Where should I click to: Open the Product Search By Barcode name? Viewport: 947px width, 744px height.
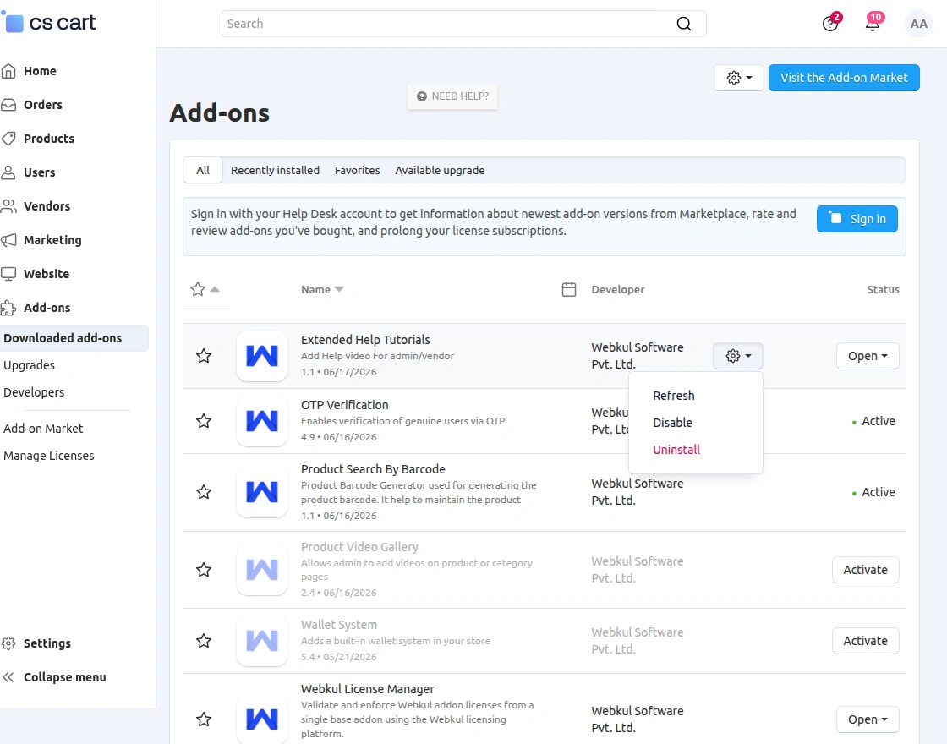373,469
